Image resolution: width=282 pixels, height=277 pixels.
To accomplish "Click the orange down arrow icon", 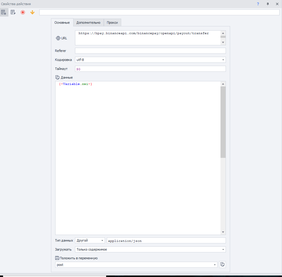I will click(x=32, y=12).
